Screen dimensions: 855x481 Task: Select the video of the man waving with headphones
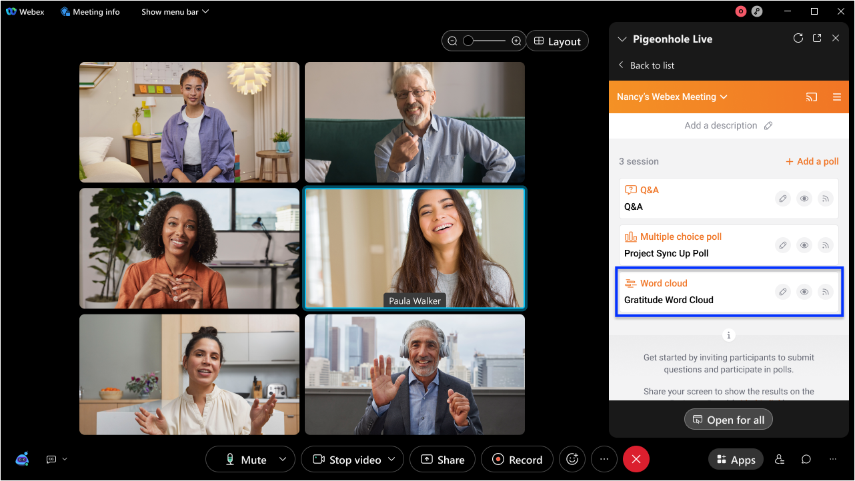pyautogui.click(x=415, y=374)
